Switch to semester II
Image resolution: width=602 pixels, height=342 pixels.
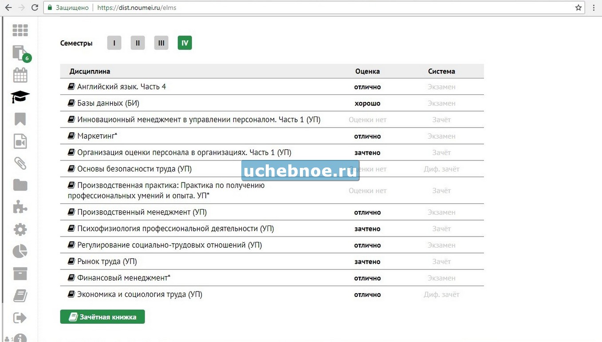tap(138, 43)
